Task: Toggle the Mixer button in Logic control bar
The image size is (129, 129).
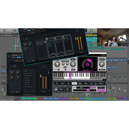Action: (x=14, y=30)
